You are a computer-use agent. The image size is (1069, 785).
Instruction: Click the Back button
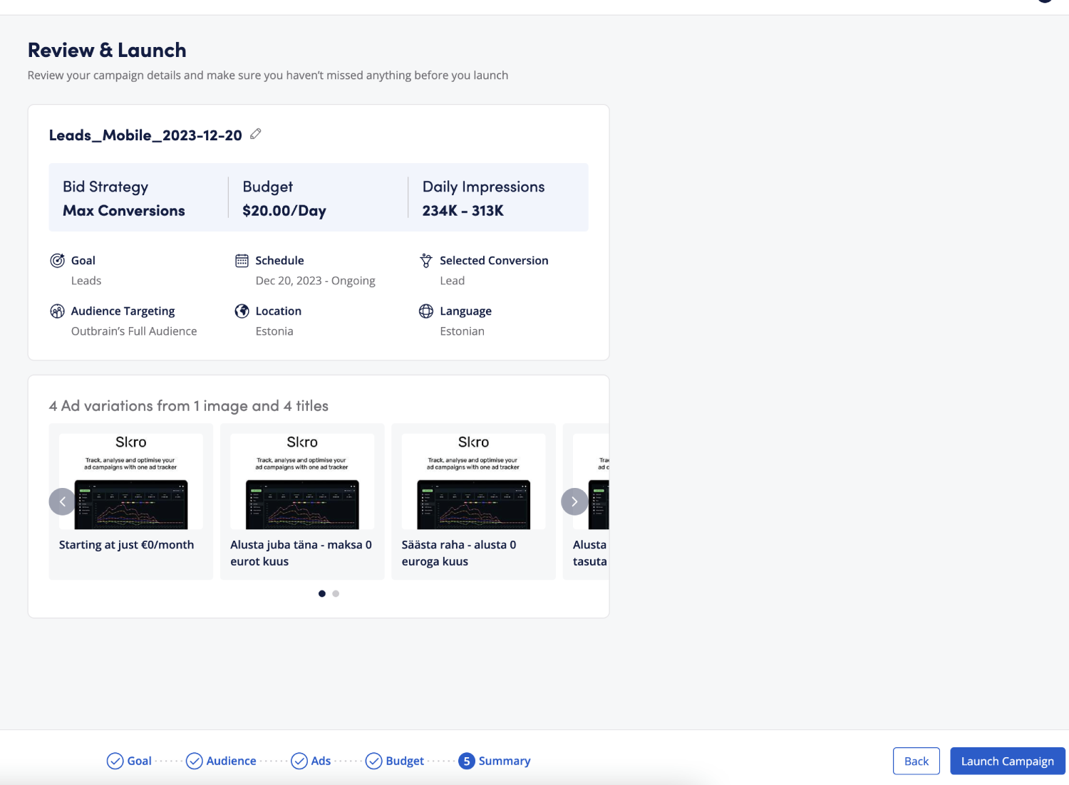[x=916, y=761]
